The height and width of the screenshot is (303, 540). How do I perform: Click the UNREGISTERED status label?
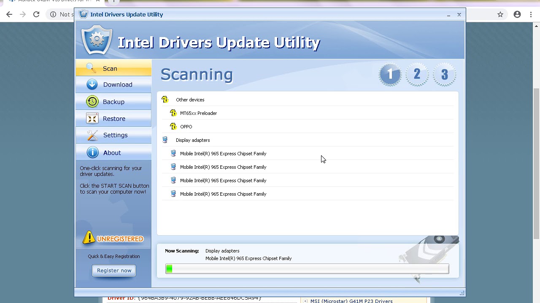click(120, 239)
